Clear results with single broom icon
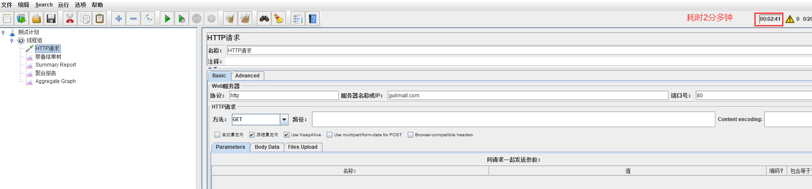The image size is (812, 189). 231,19
